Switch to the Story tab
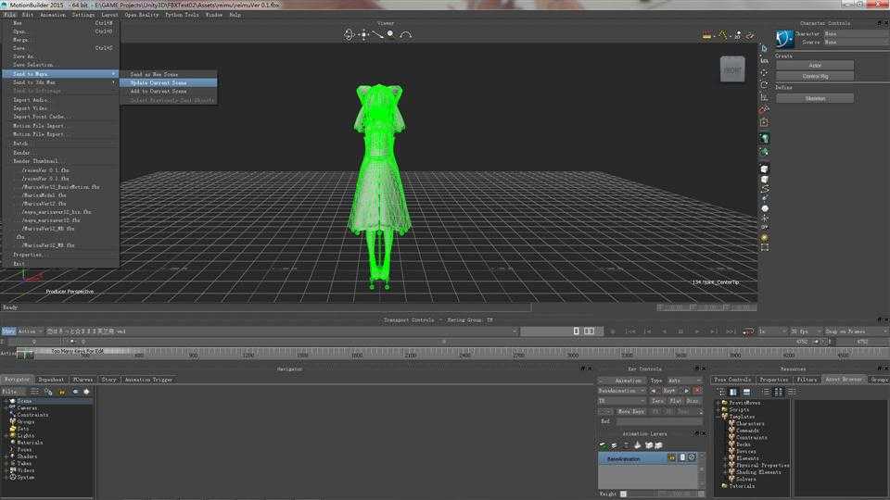Image resolution: width=890 pixels, height=500 pixels. click(x=109, y=380)
